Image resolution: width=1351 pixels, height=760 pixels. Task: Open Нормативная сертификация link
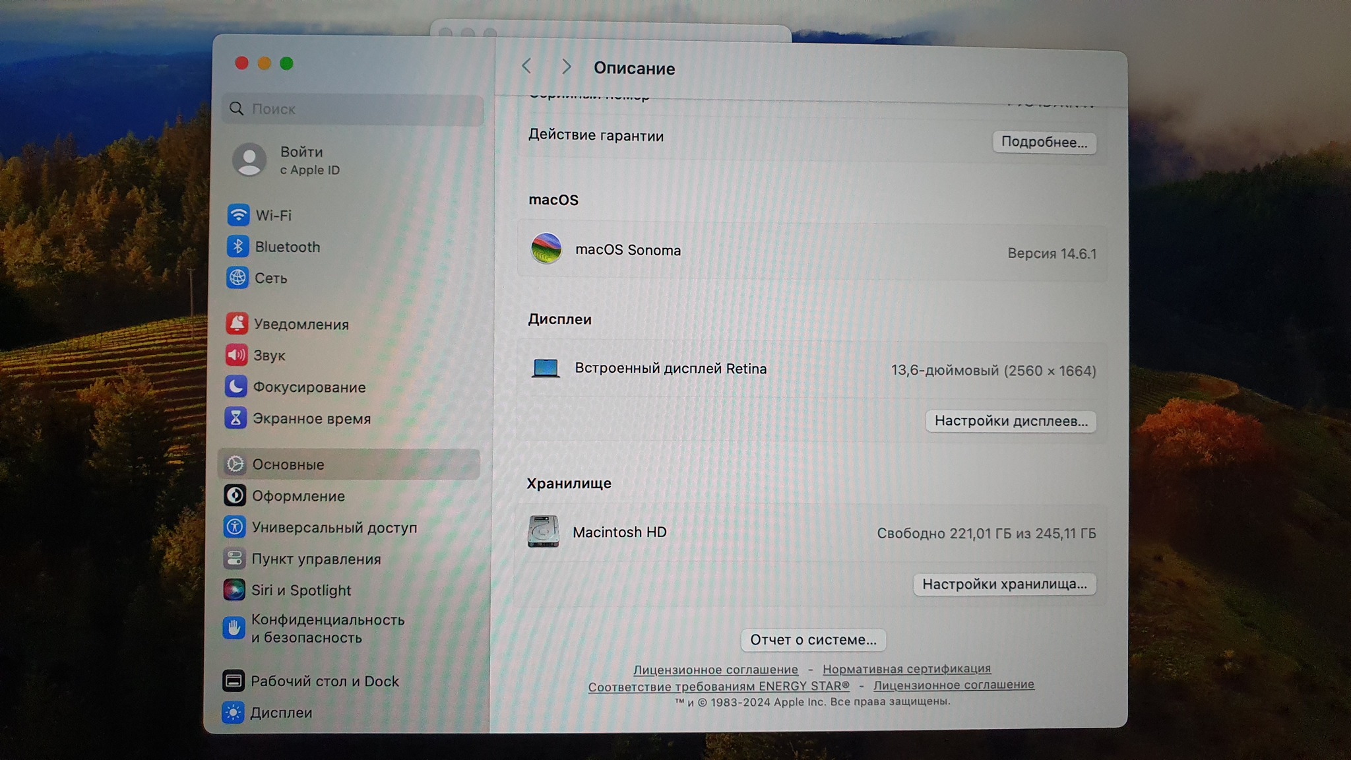click(906, 668)
